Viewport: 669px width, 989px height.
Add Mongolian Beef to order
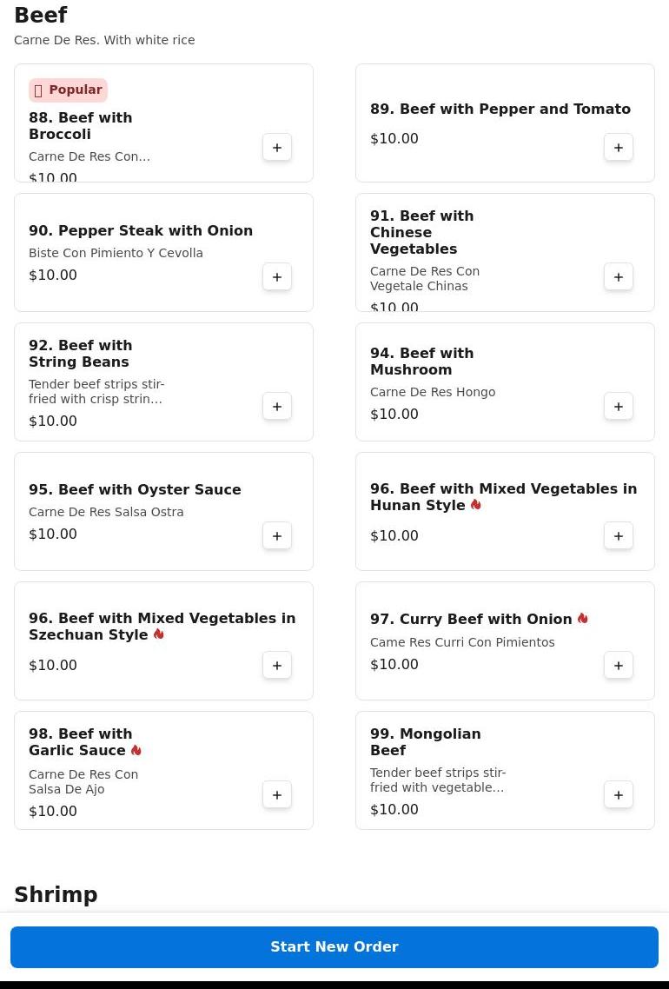tap(619, 795)
